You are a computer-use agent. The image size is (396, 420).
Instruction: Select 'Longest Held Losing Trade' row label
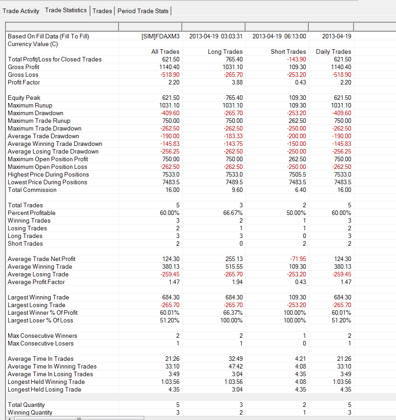click(44, 389)
